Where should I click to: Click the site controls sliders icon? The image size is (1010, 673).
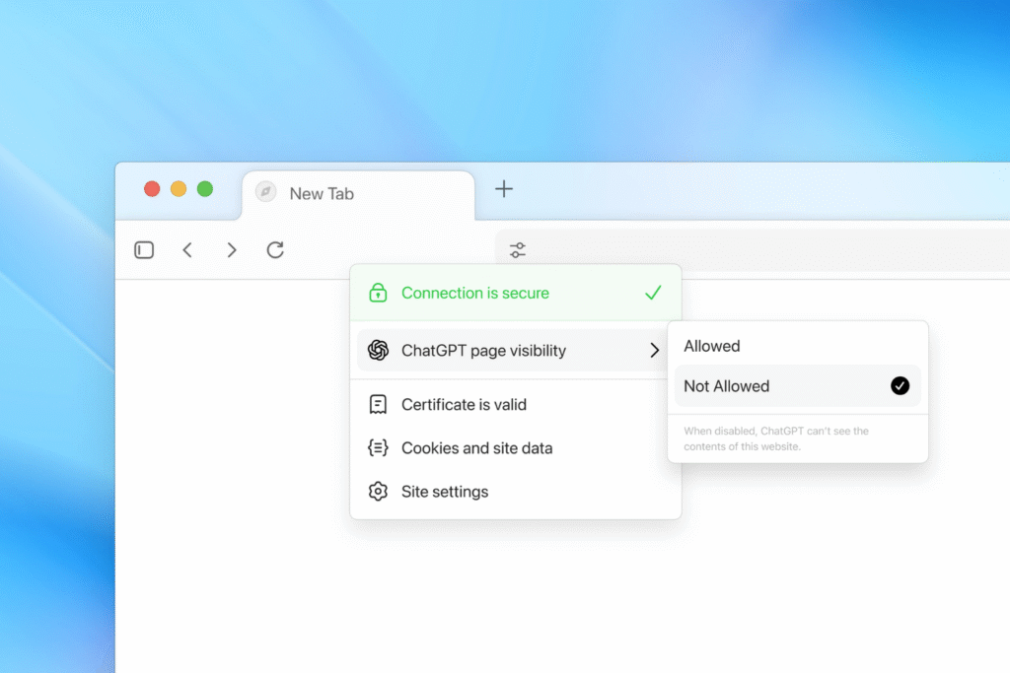tap(518, 250)
